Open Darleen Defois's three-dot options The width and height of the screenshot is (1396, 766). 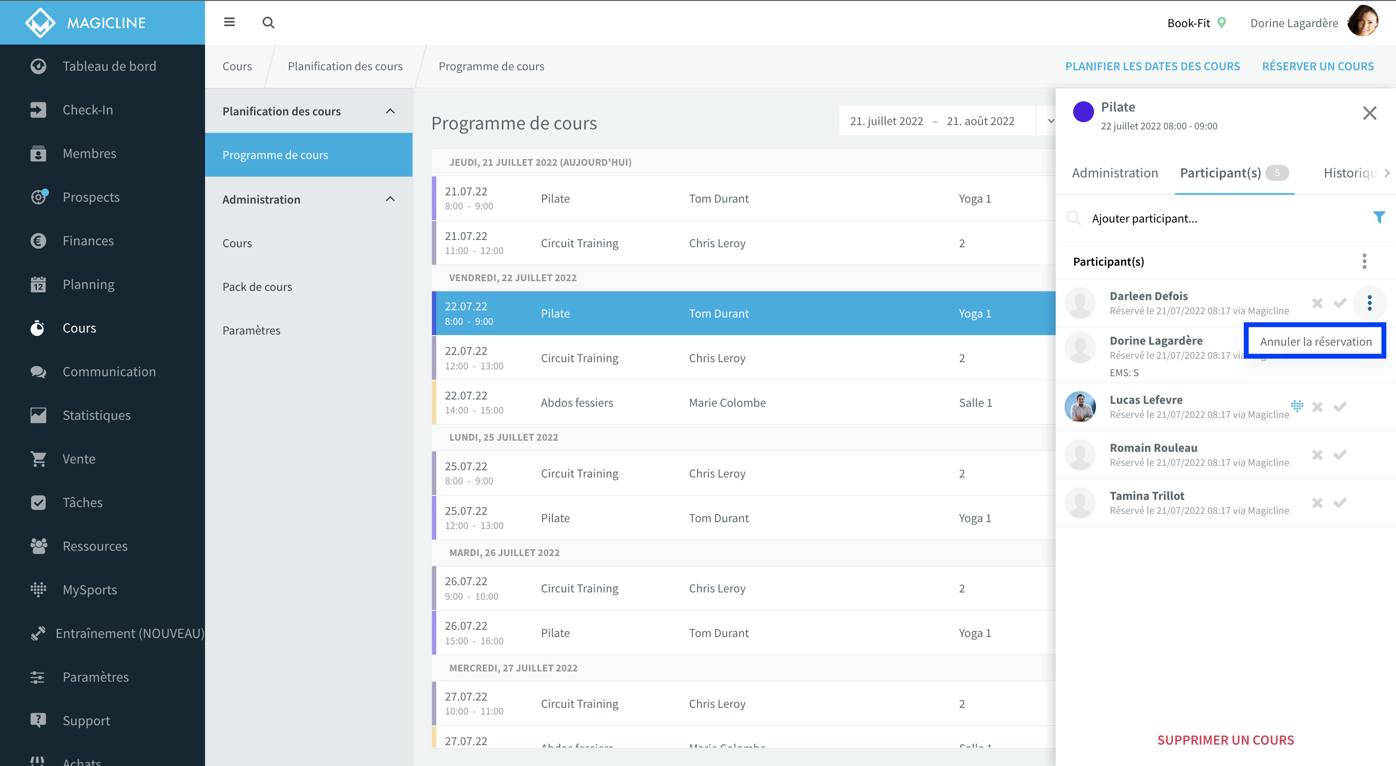[1369, 303]
